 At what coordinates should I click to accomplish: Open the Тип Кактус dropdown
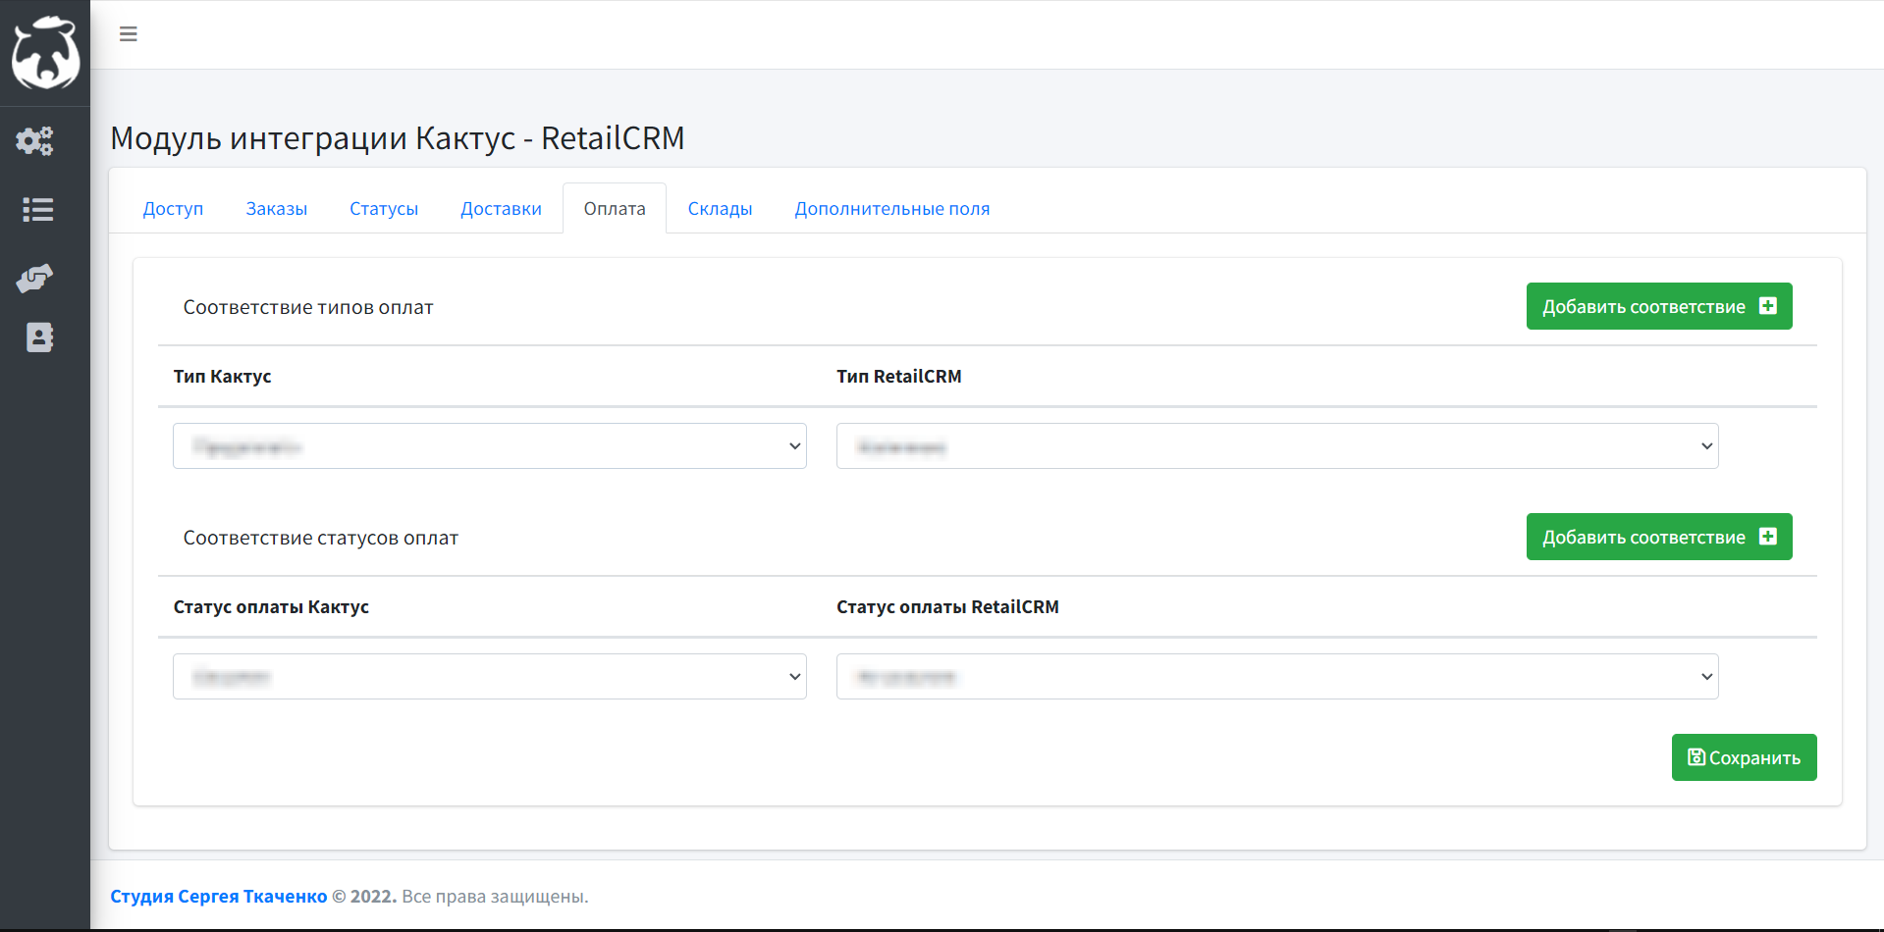[x=490, y=446]
